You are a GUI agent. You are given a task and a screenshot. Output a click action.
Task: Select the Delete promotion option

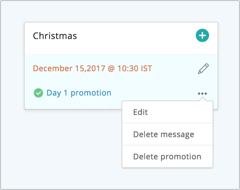[167, 157]
